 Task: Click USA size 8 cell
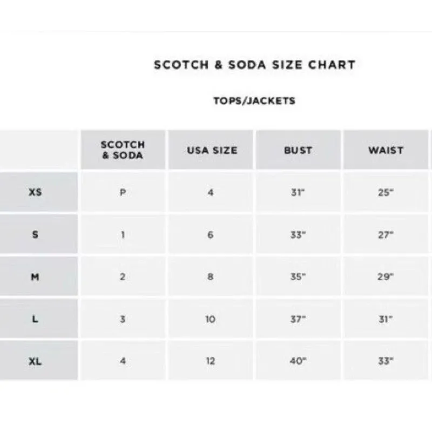click(211, 276)
